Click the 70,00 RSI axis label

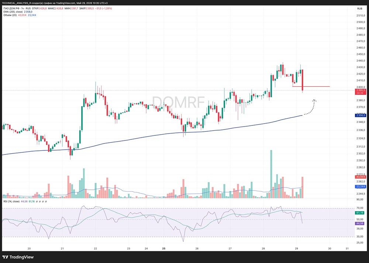[360, 208]
